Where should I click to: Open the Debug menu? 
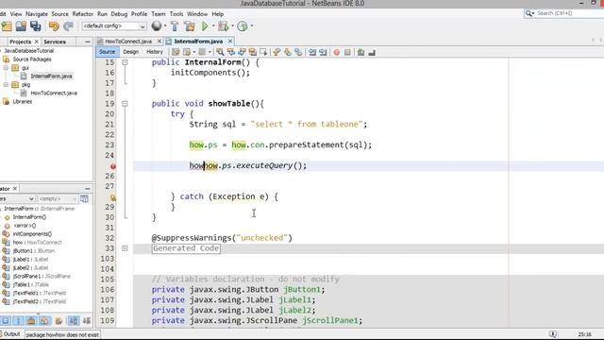pyautogui.click(x=119, y=14)
